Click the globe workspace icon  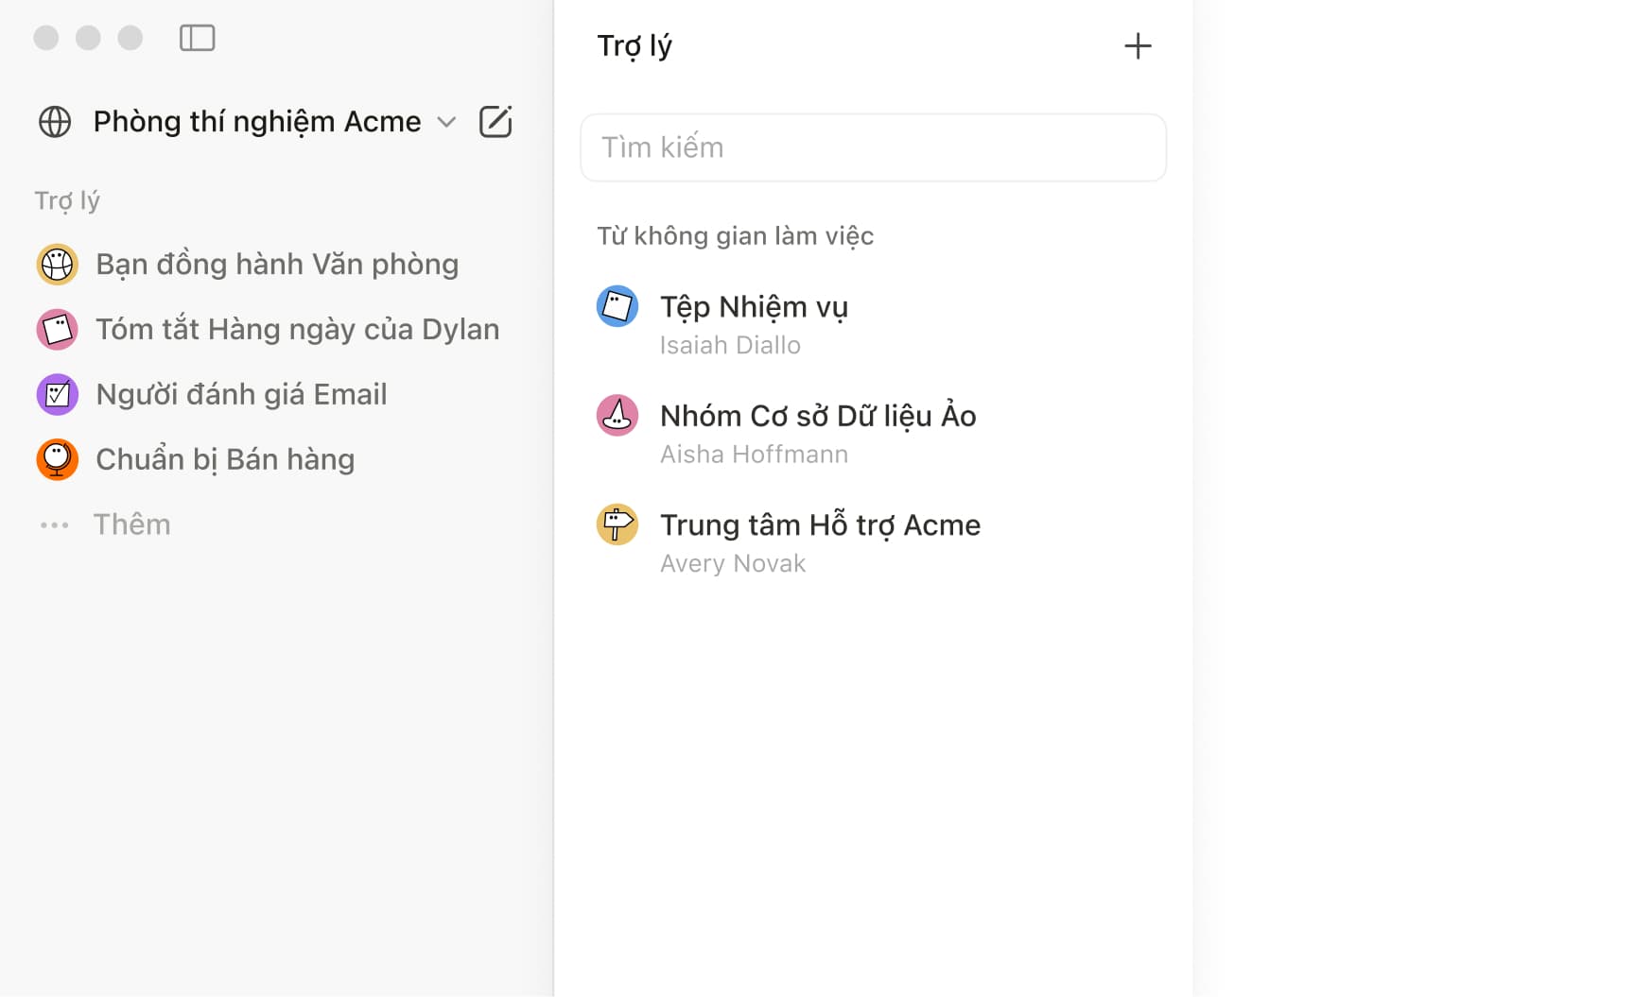(x=55, y=122)
